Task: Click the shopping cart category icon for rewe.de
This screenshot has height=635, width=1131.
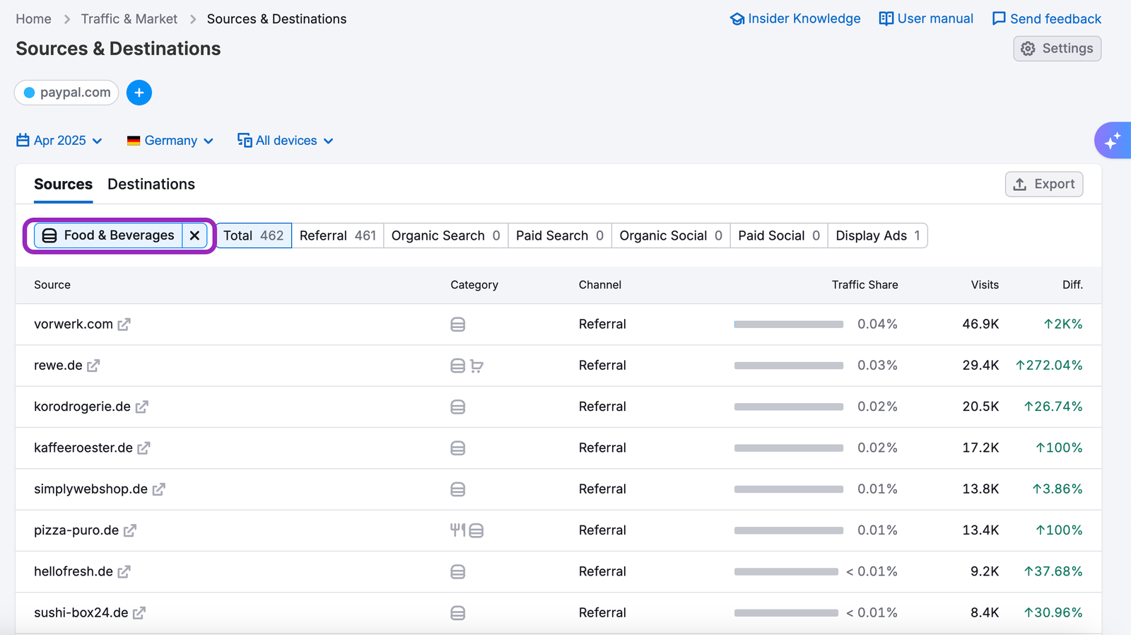Action: pos(476,366)
